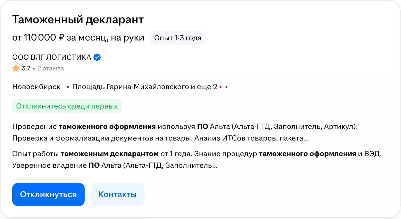This screenshot has height=219, width=401.
Task: Open the 2 отзыва reviews link
Action: [51, 68]
